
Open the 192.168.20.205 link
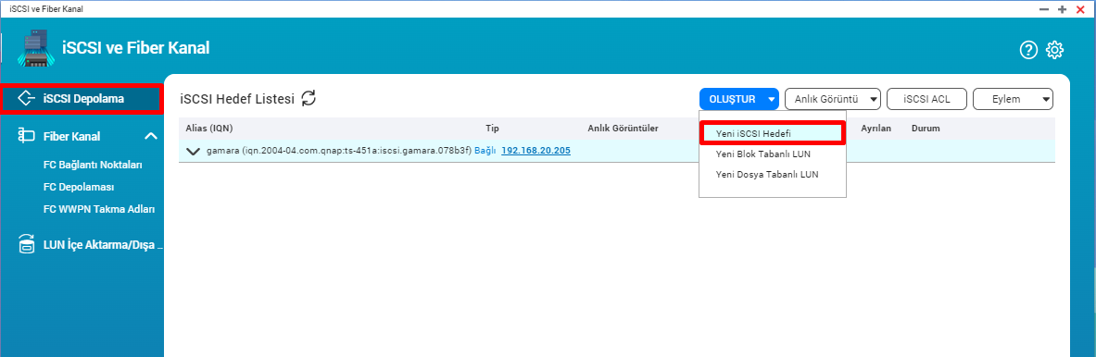(x=535, y=152)
